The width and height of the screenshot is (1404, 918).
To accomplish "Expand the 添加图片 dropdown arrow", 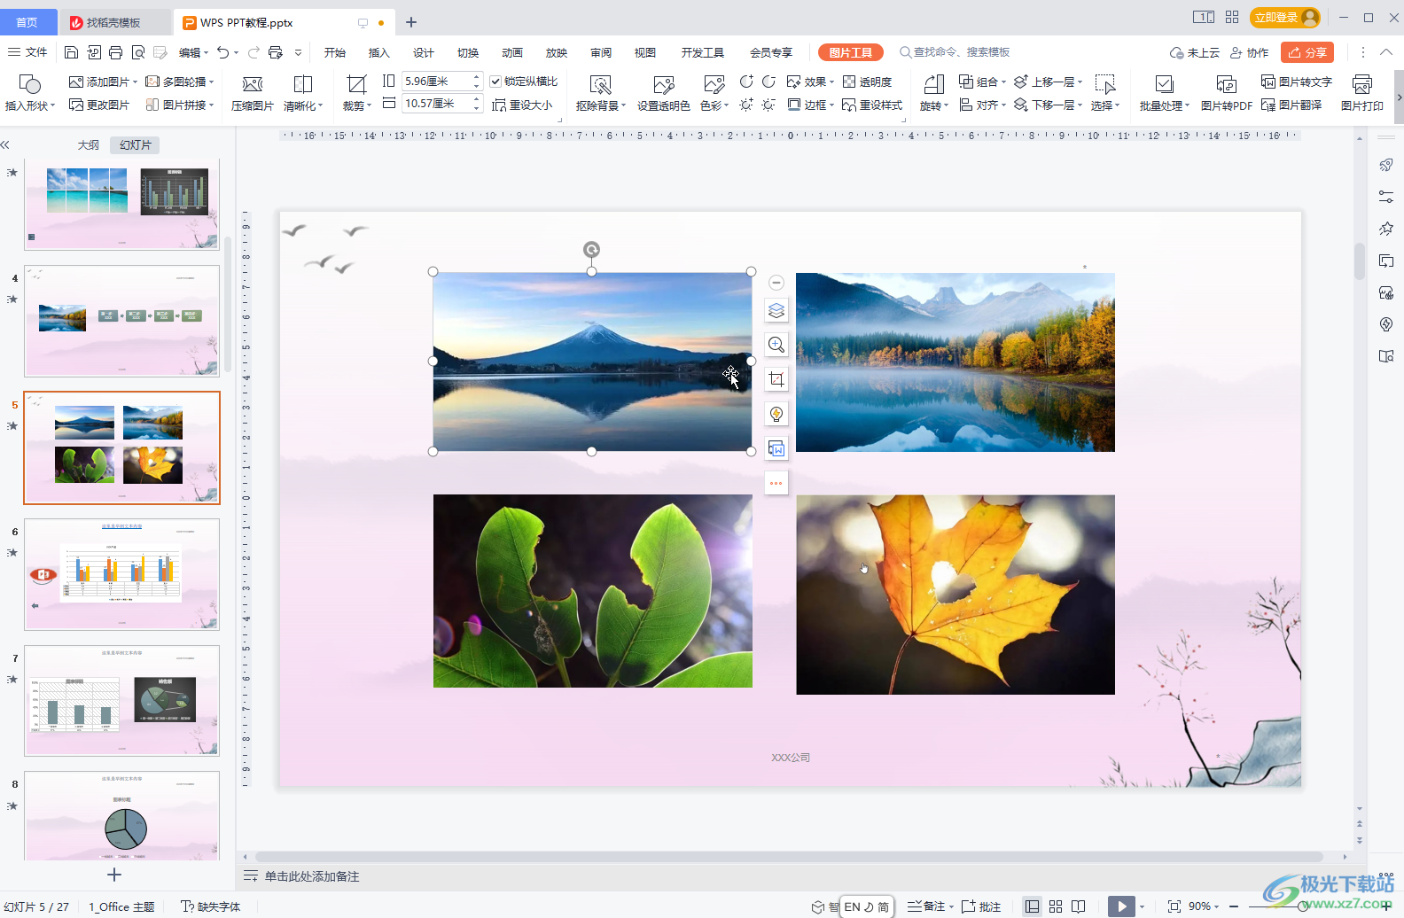I will (x=135, y=82).
